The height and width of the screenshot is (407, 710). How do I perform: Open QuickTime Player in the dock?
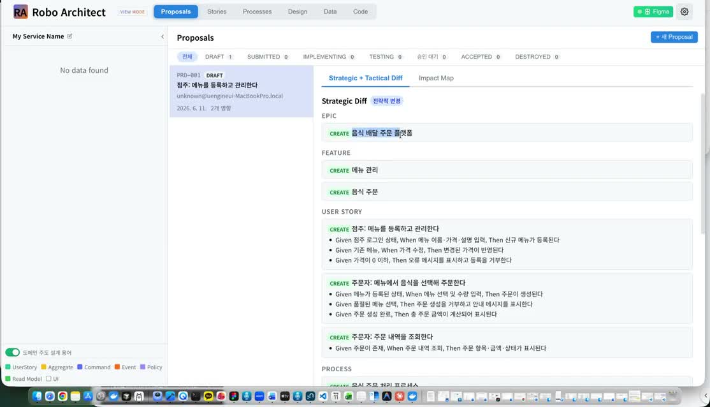[183, 396]
